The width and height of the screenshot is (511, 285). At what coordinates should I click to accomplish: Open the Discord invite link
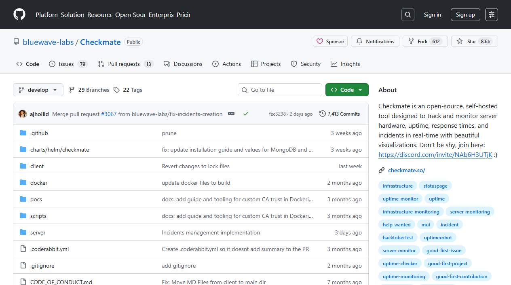[435, 154]
